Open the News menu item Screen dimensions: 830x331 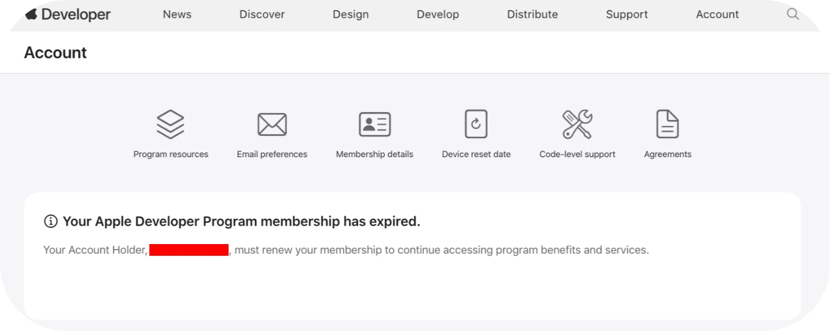pyautogui.click(x=177, y=14)
